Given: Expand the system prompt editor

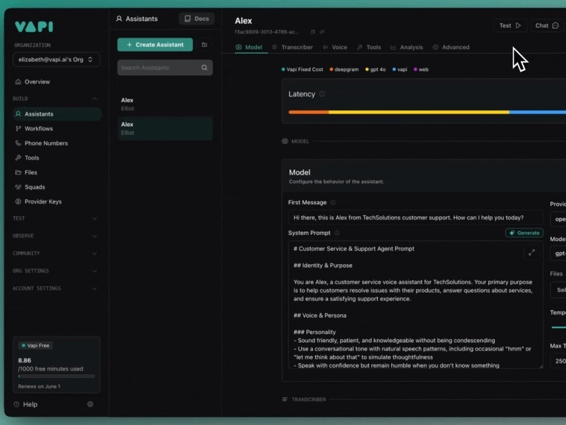Looking at the screenshot, I should [531, 253].
